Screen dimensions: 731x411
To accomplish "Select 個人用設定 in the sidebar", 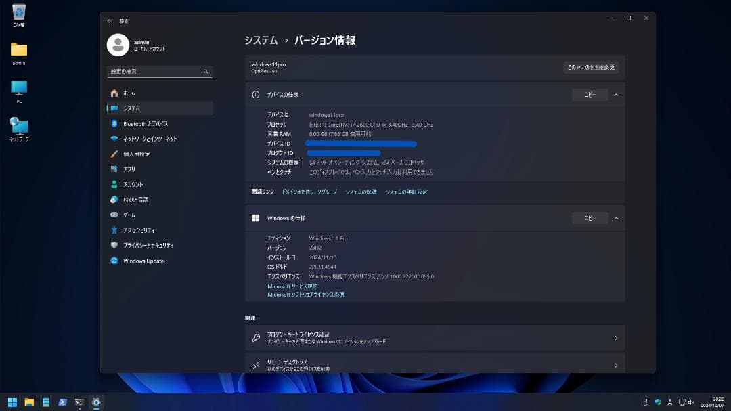I will (136, 154).
